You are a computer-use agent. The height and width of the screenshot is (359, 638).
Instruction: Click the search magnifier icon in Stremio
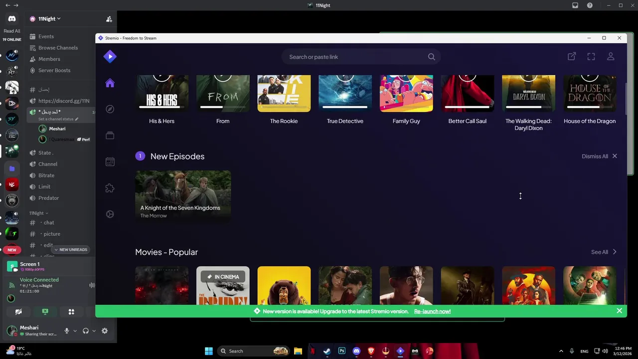(x=431, y=57)
